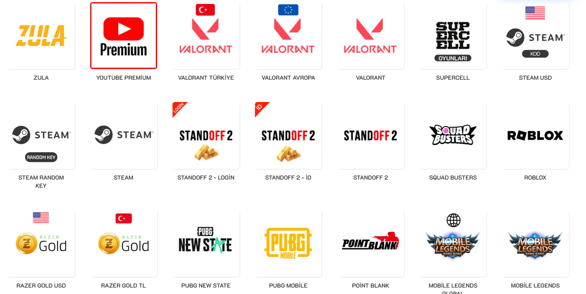Open the Roblox logo card
Screen dimensions: 586x294
pyautogui.click(x=535, y=135)
